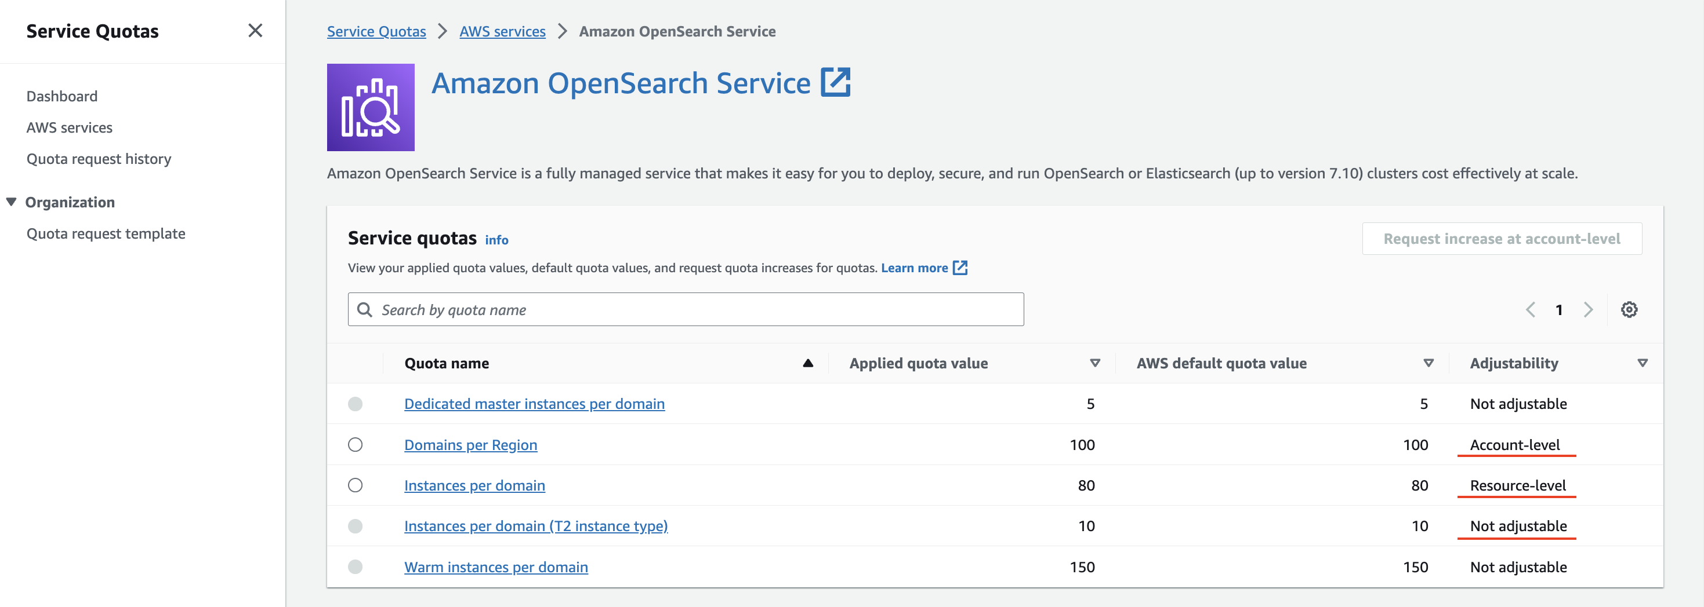Click the Request increase at account-level button
Screen dimensions: 1704x607
[x=1502, y=239]
